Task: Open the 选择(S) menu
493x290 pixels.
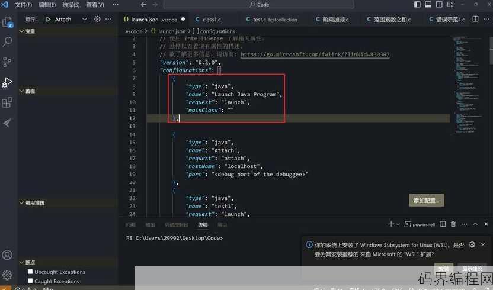Action: (71, 5)
